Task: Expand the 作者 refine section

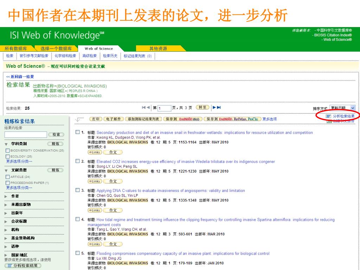Action: [6, 196]
